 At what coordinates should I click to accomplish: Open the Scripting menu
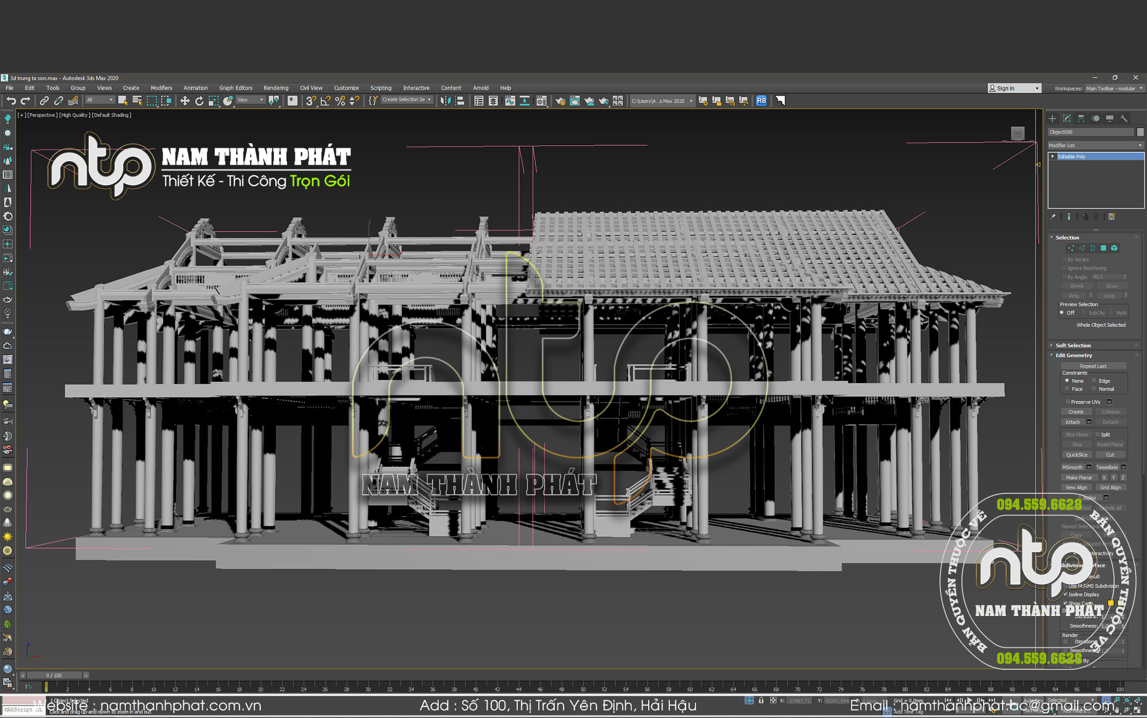381,88
